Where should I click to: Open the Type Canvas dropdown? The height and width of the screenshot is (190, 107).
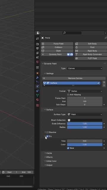click(x=85, y=69)
